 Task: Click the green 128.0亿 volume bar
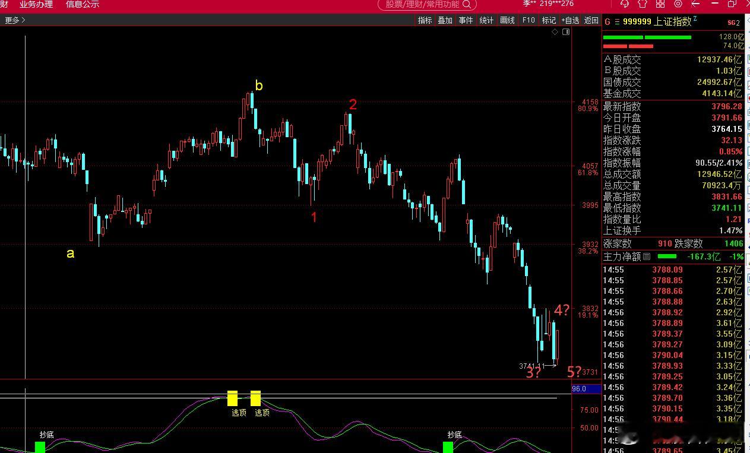(647, 37)
